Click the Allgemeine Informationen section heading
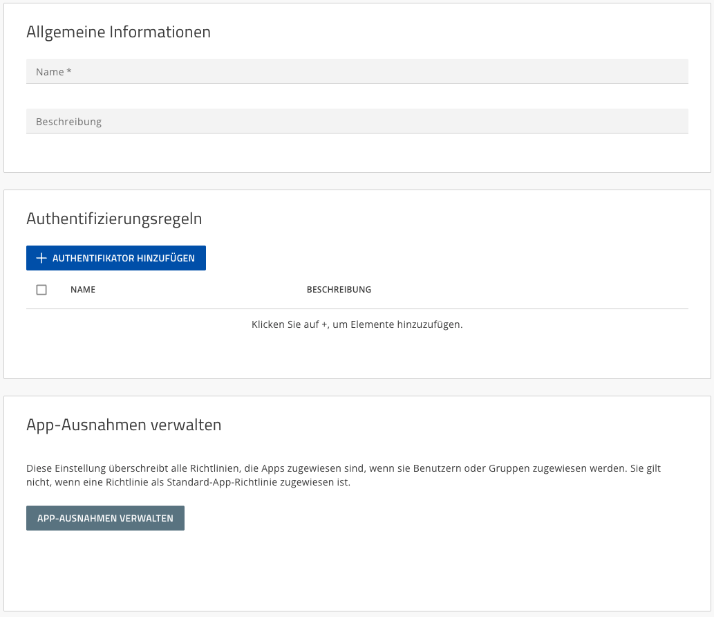 (118, 32)
